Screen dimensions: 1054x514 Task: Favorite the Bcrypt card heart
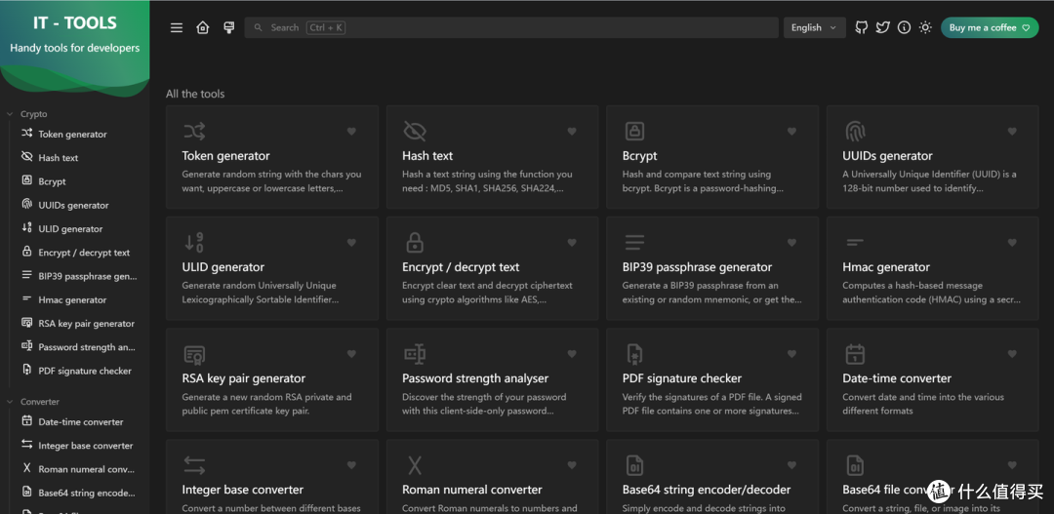tap(791, 131)
